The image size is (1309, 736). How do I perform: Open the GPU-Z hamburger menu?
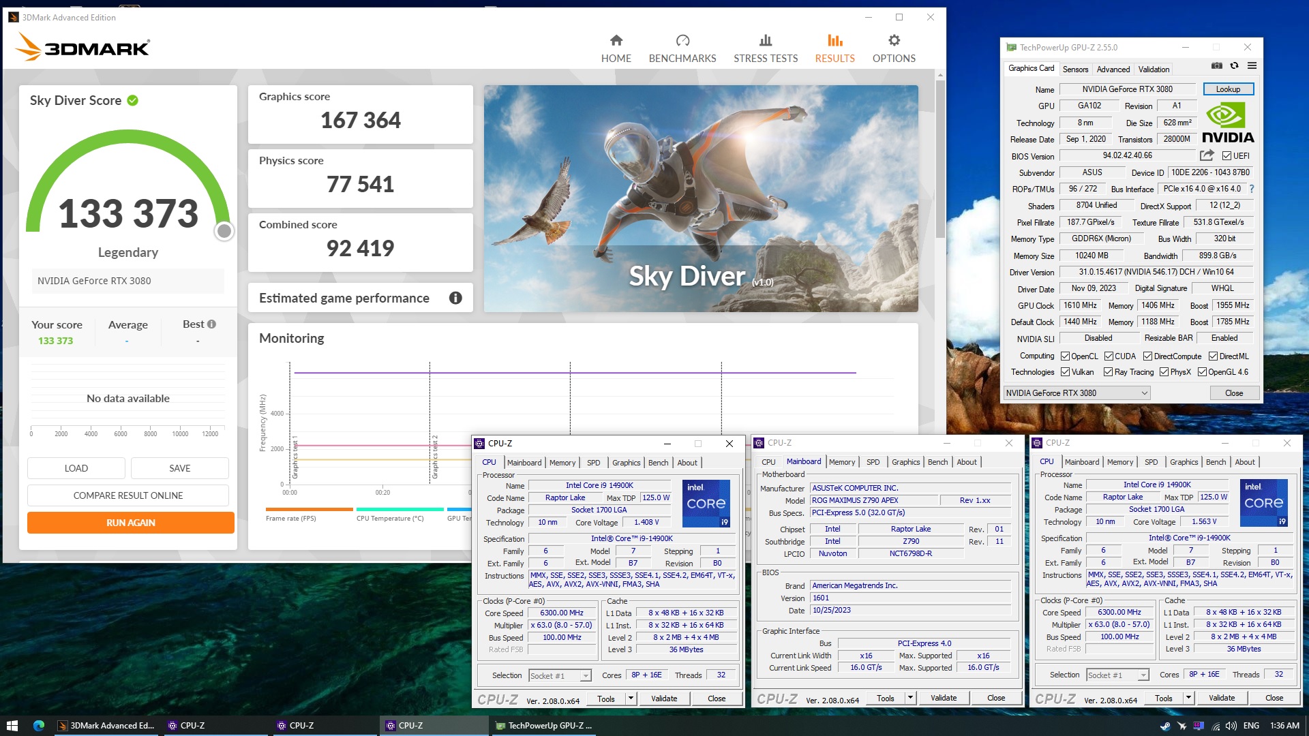pos(1252,66)
